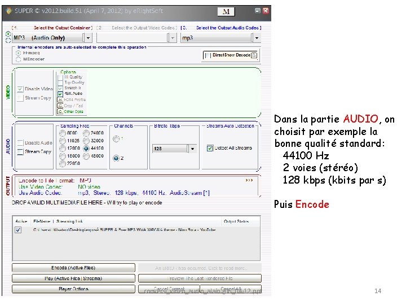Click the 128 bitrate value field
The image size is (406, 305).
(170, 149)
